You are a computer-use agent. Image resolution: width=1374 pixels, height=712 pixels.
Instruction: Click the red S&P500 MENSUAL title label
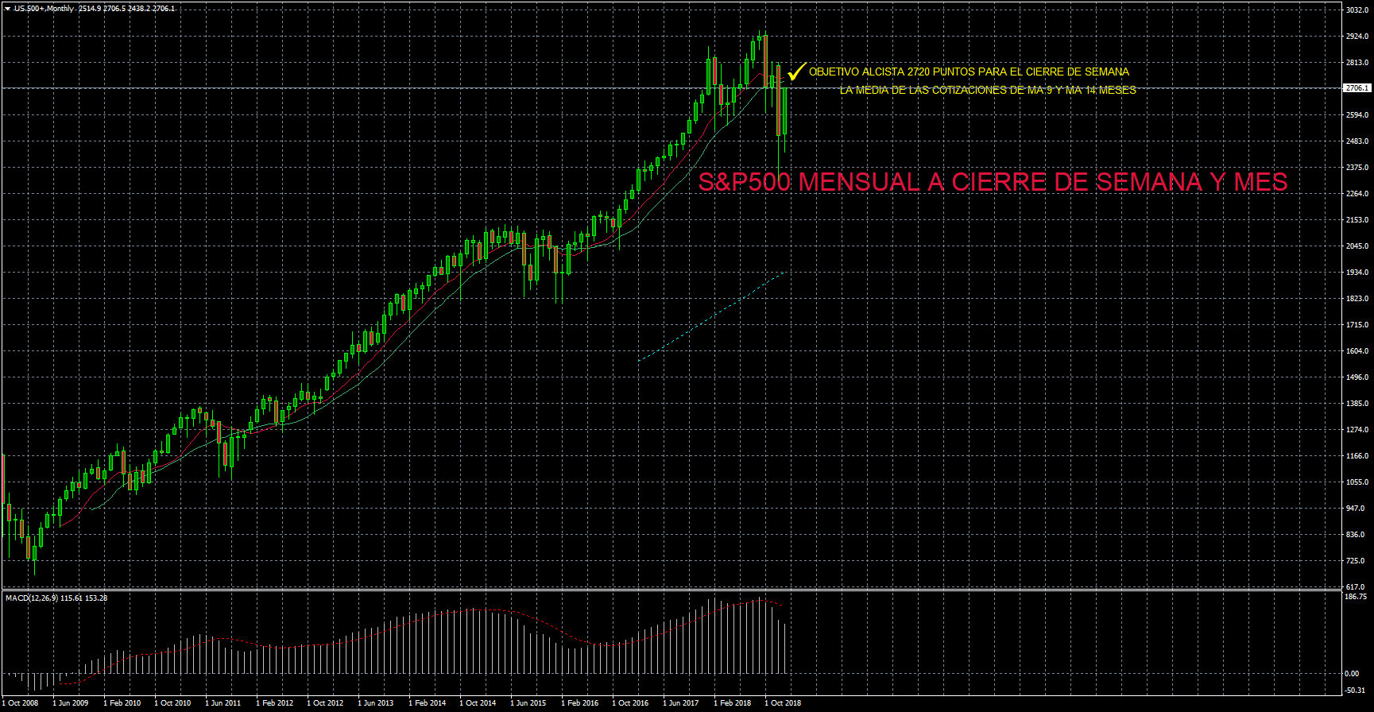992,182
